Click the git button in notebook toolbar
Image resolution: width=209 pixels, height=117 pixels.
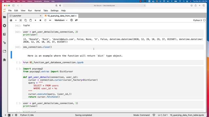(76, 20)
